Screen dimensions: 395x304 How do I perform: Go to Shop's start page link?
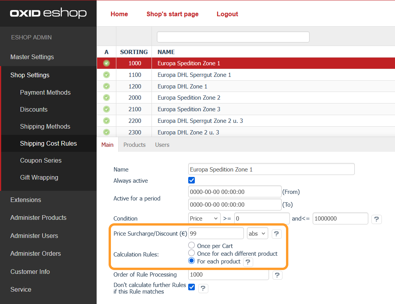click(x=172, y=14)
